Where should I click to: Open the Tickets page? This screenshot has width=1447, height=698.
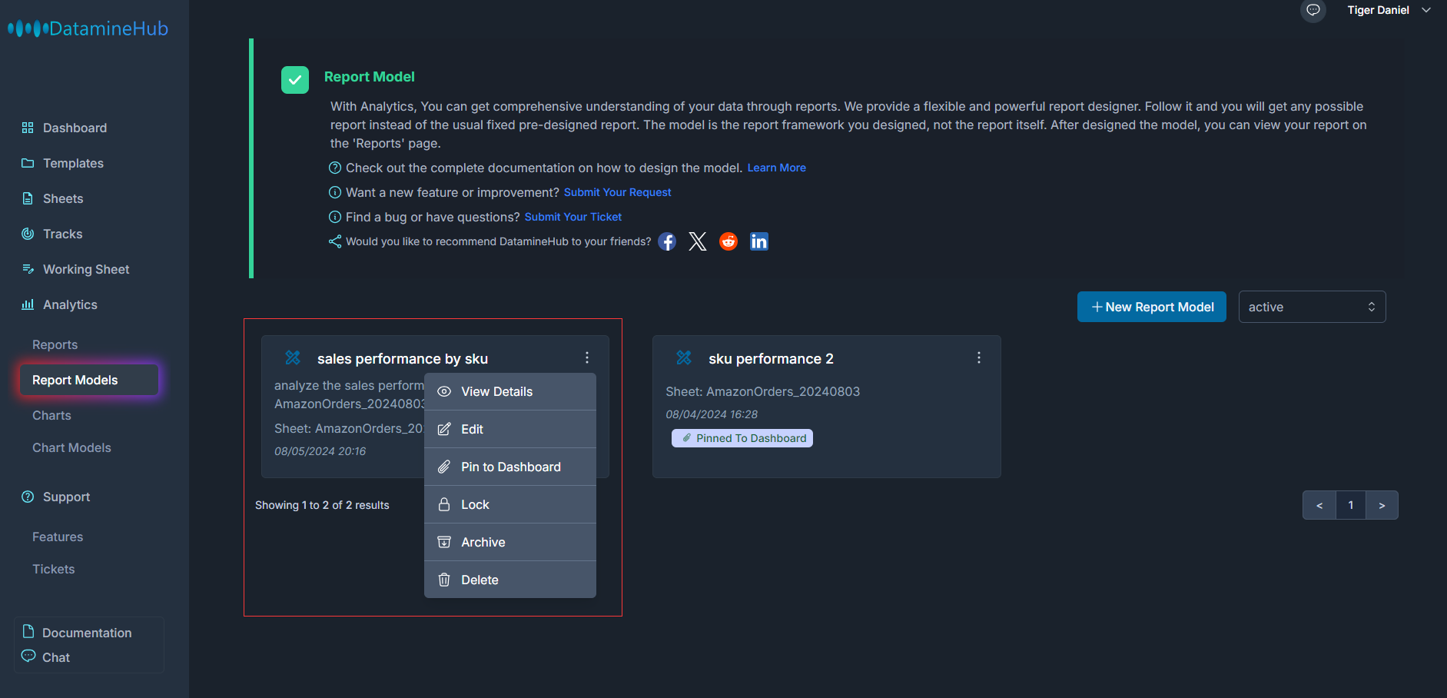pyautogui.click(x=53, y=569)
